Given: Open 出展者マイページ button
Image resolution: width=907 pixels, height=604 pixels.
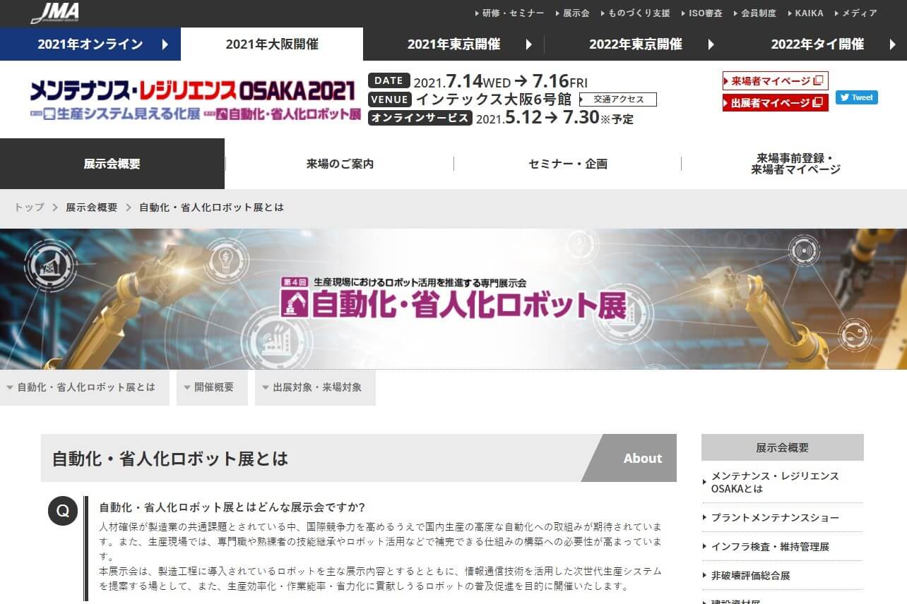Looking at the screenshot, I should (775, 102).
